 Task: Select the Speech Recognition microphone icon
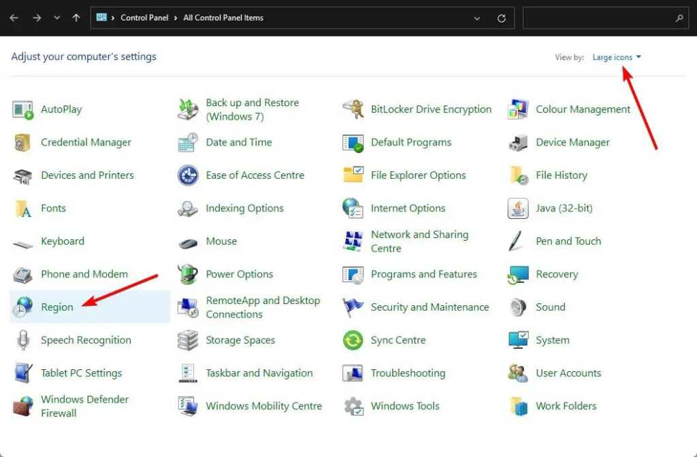pos(22,340)
